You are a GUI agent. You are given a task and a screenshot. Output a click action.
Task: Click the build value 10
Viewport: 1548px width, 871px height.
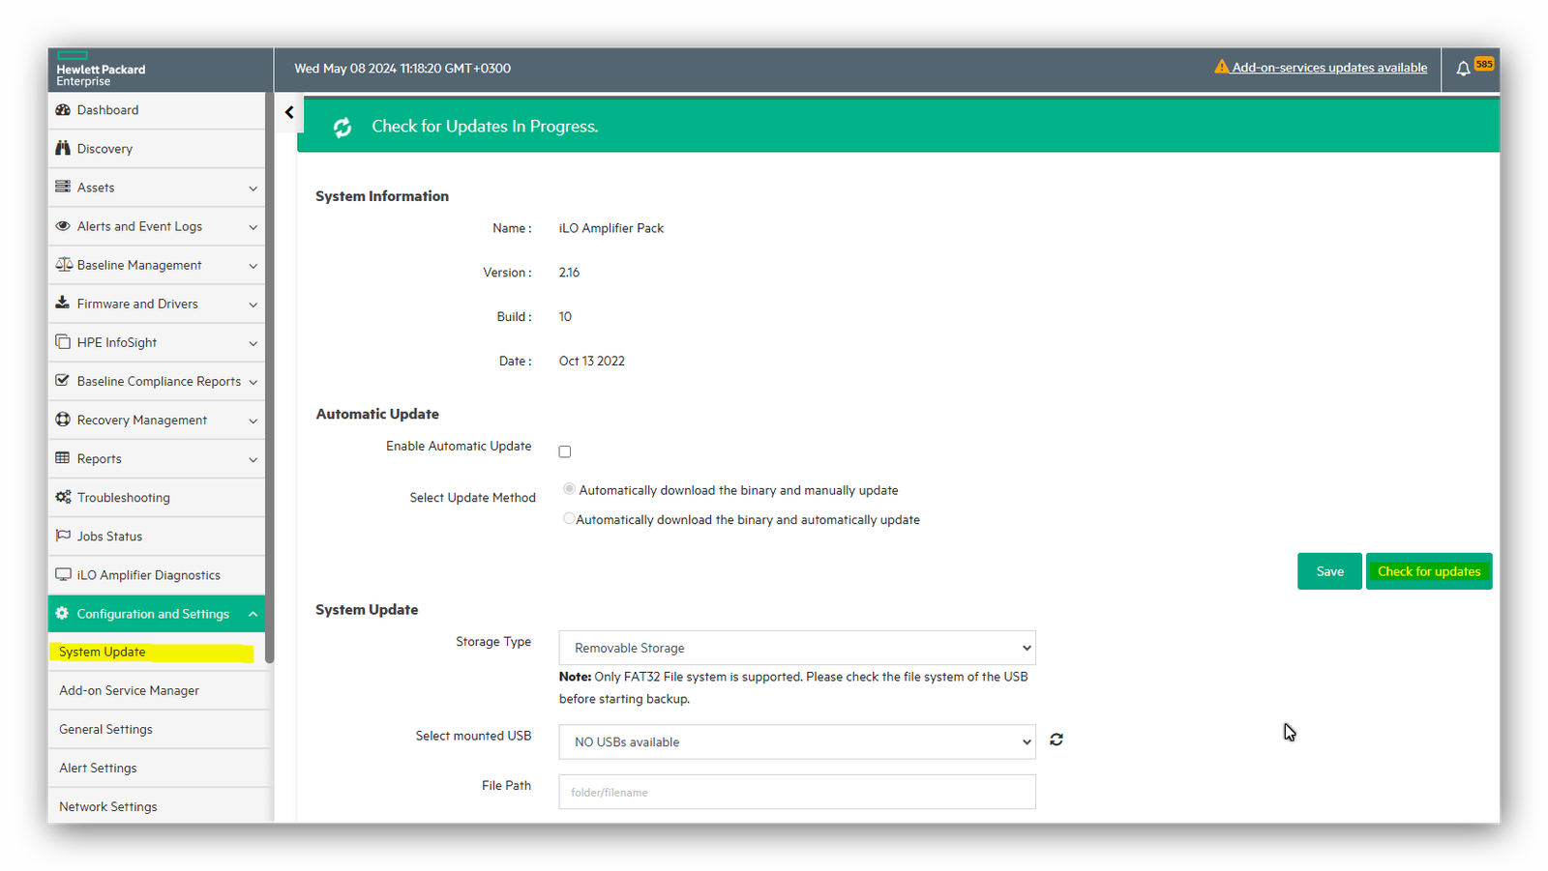pos(565,317)
